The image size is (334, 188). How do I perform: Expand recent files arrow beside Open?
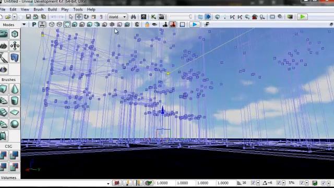coord(14,17)
